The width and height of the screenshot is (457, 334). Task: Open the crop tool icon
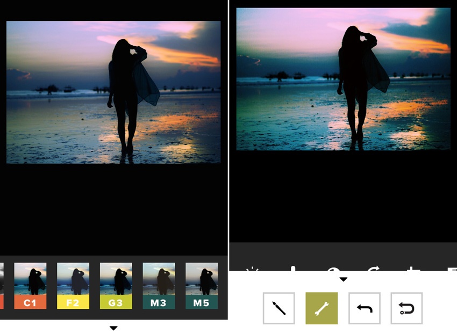[x=412, y=268]
